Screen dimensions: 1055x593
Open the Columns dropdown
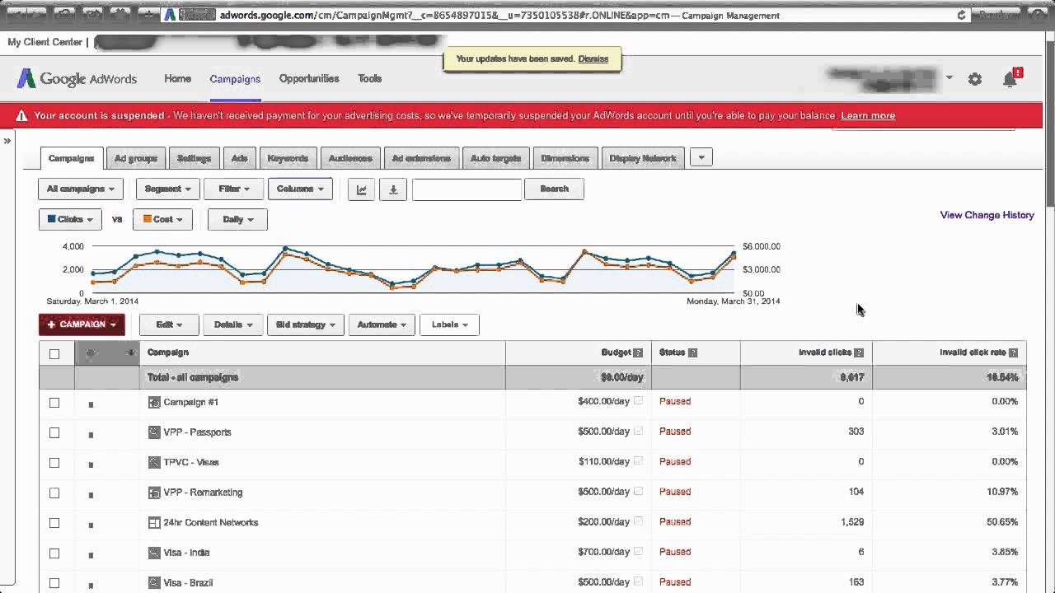(x=300, y=189)
